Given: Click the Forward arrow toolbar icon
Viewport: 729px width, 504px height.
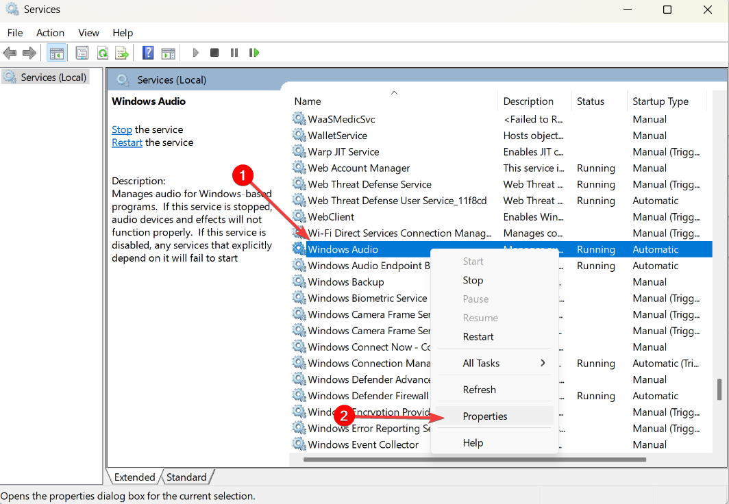Looking at the screenshot, I should tap(29, 53).
